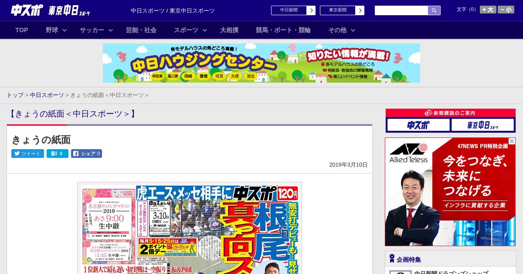Click the 中スポ logo in header
The width and height of the screenshot is (523, 274).
pos(27,10)
